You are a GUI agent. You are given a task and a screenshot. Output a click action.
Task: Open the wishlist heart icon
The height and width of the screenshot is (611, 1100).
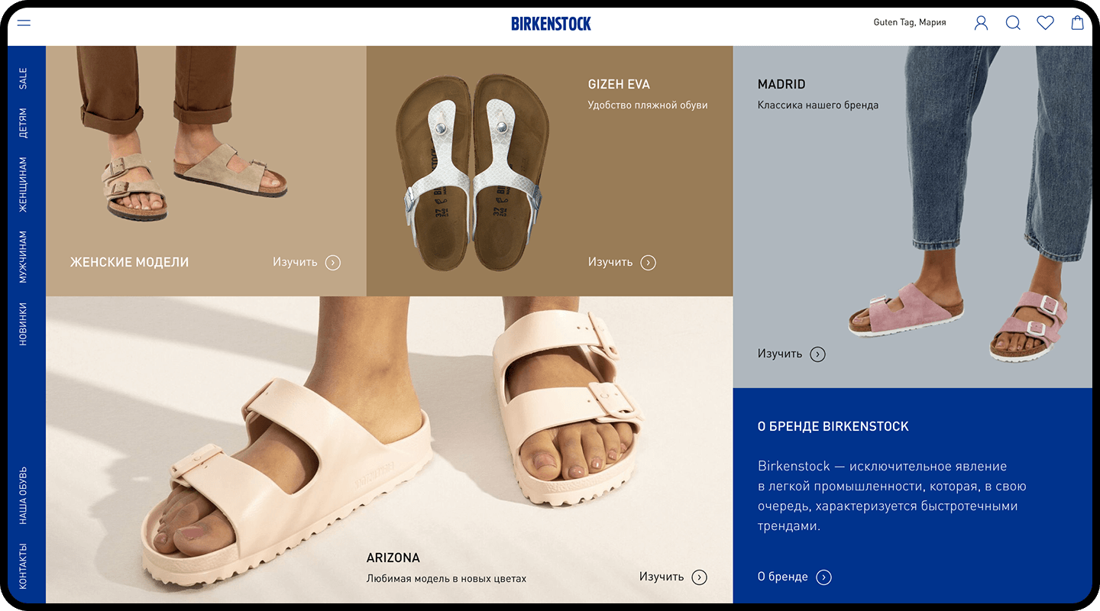pos(1045,23)
